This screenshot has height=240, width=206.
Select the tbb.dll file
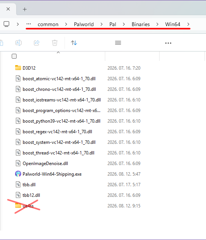(29, 185)
